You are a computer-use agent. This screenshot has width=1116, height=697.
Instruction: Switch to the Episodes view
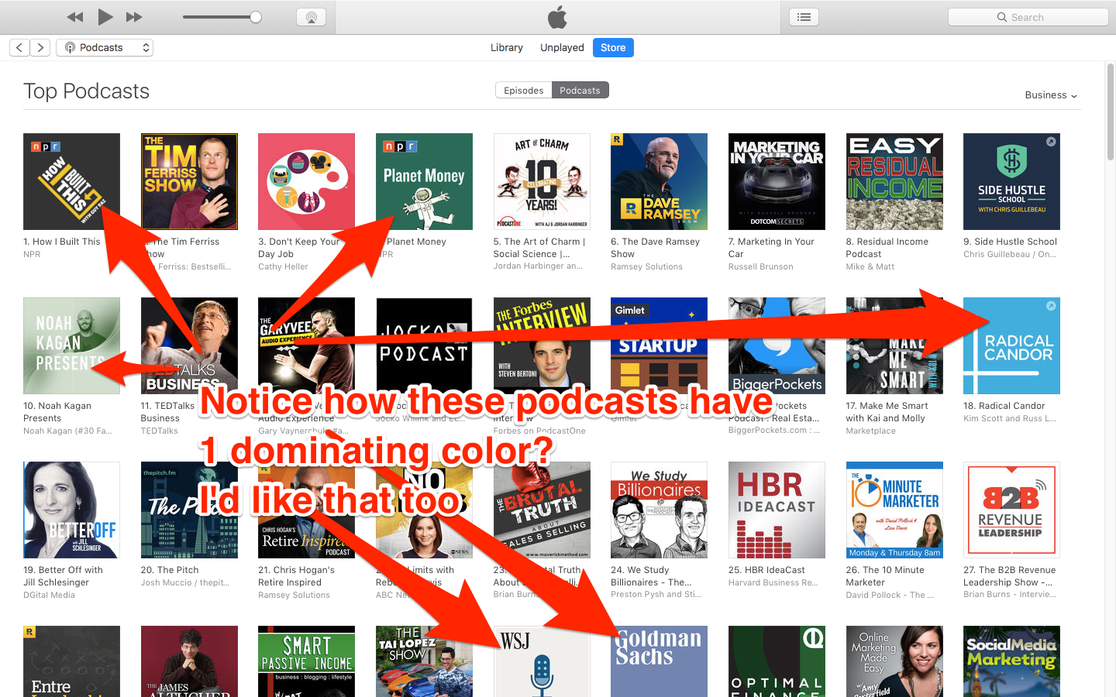pyautogui.click(x=523, y=91)
